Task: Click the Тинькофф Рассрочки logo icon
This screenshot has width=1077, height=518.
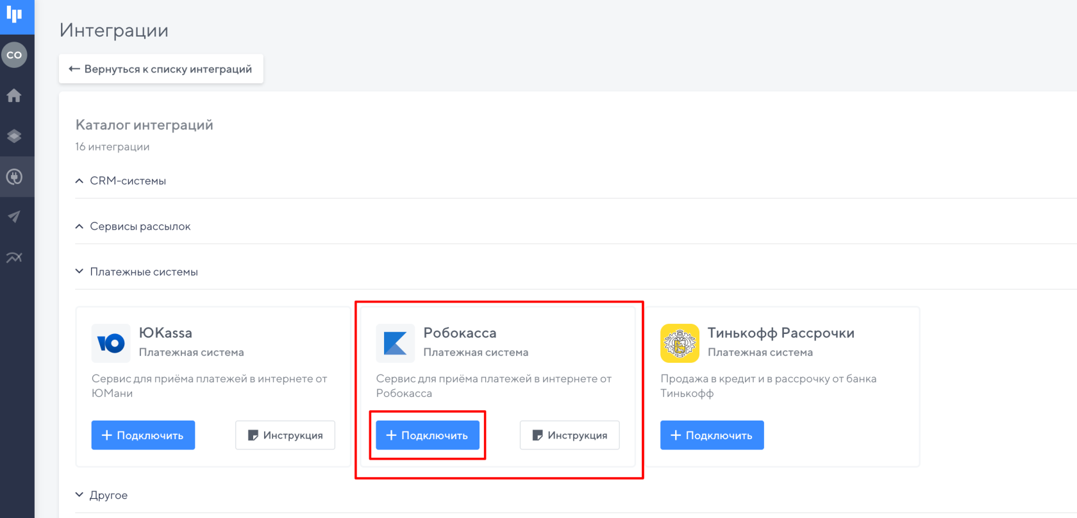Action: pos(680,344)
